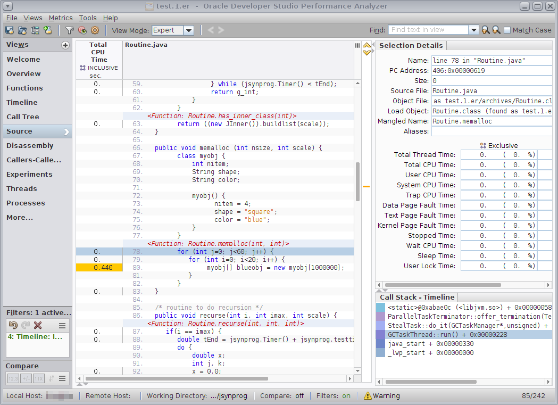Open the Disassembly view
558x405 pixels.
coord(30,145)
